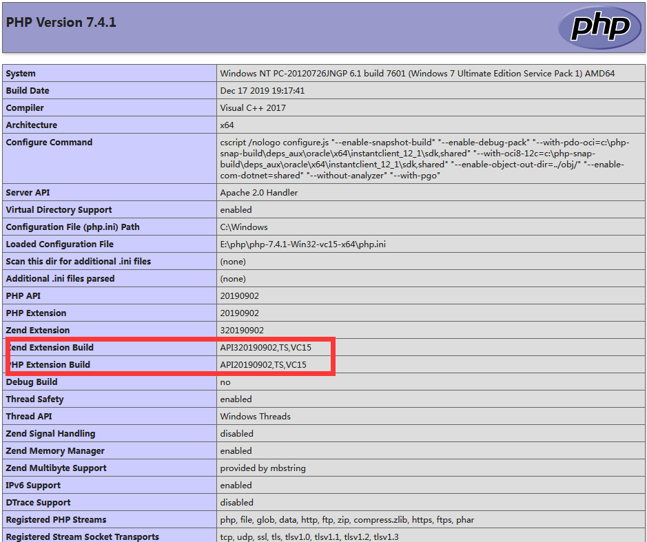This screenshot has height=542, width=647.
Task: Click 'Additional .ini files parsed' label
Action: click(60, 279)
